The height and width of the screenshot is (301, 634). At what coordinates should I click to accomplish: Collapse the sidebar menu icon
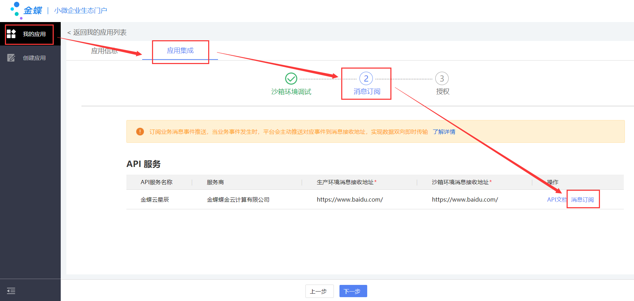click(x=11, y=291)
